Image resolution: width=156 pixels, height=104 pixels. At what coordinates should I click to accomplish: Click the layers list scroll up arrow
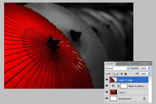click(x=150, y=79)
